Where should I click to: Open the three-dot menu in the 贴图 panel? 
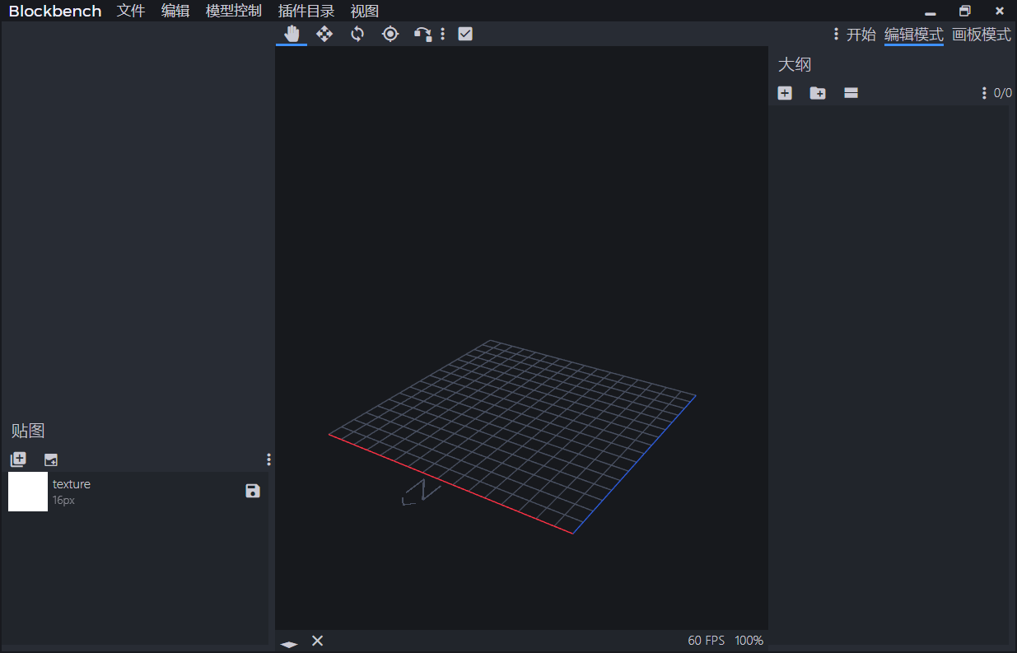268,459
